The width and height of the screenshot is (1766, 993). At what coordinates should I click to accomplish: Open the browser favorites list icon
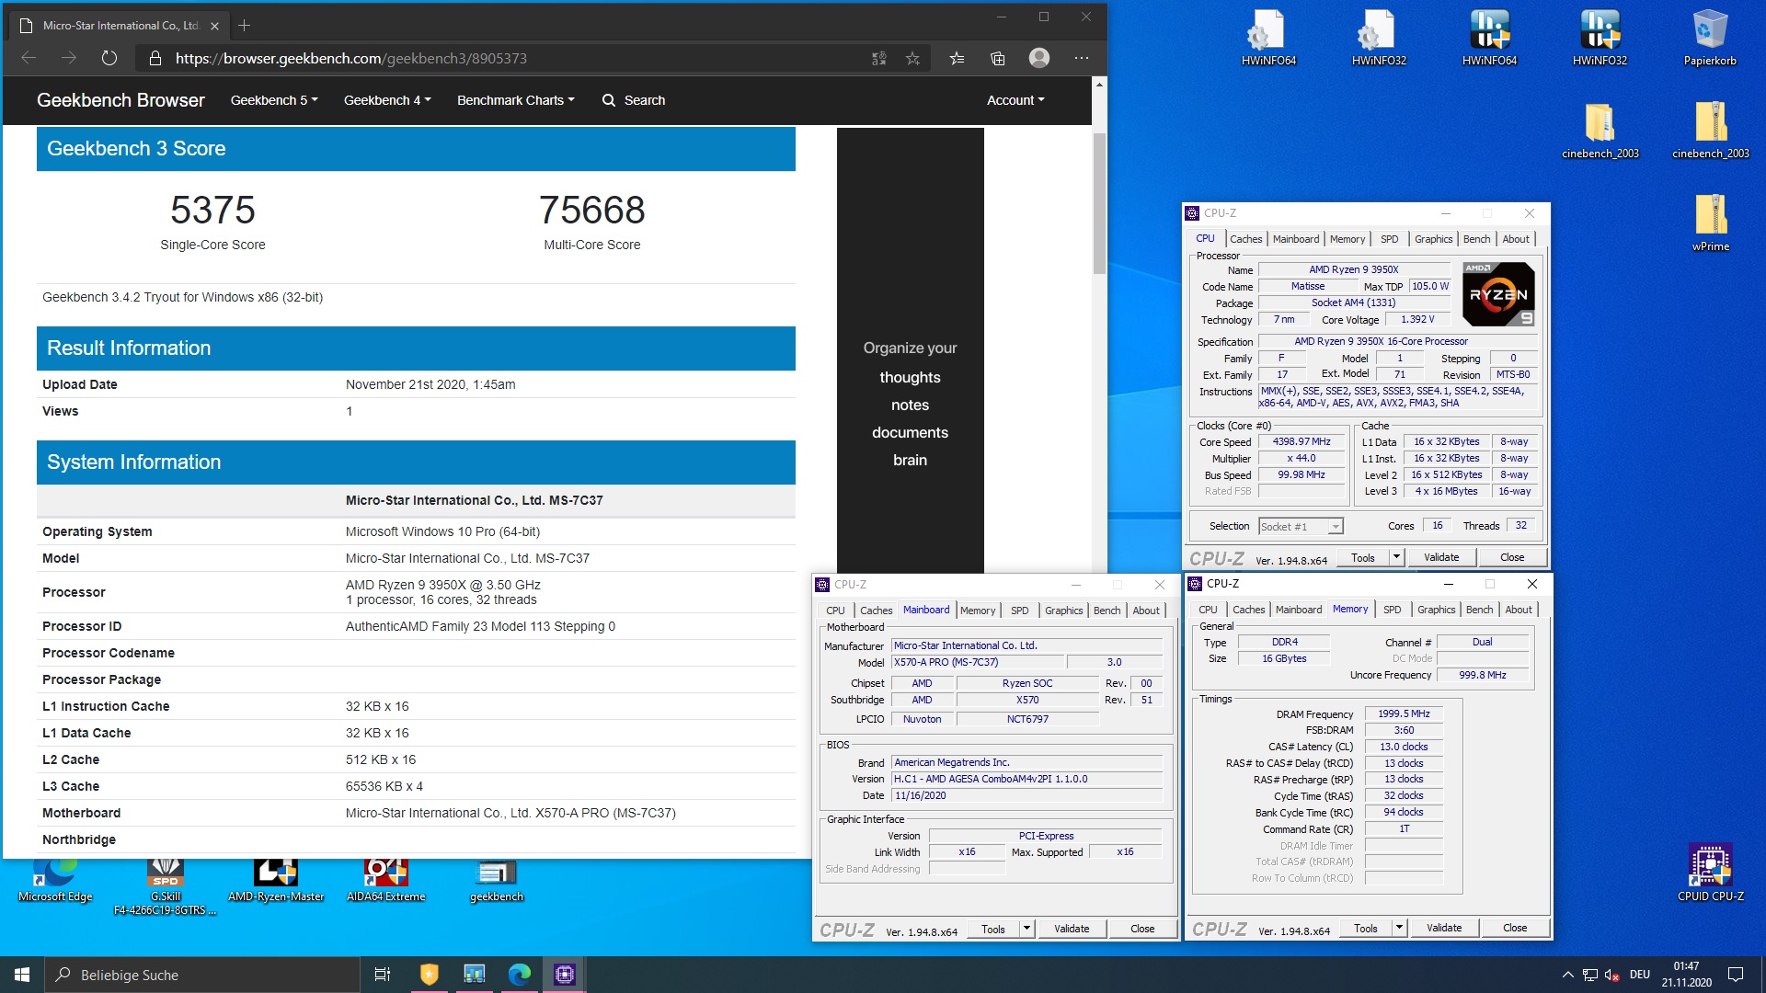pos(957,58)
